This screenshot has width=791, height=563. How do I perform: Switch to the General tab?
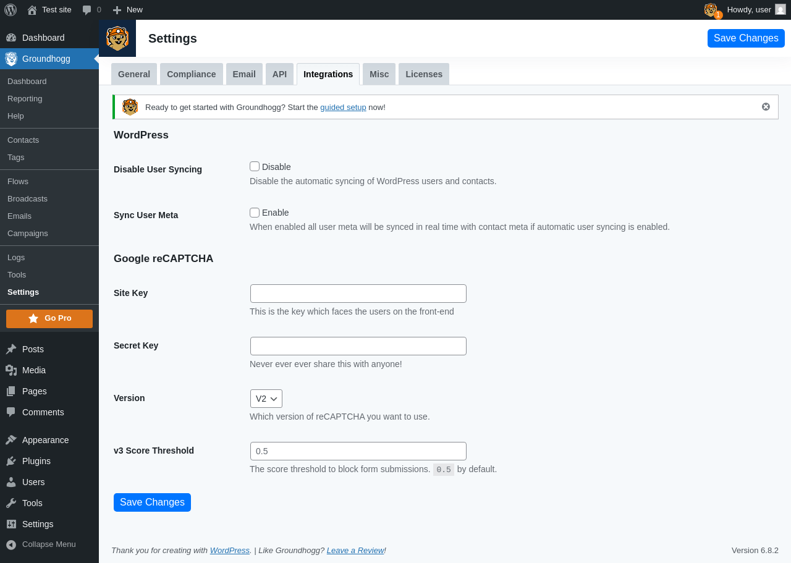click(x=134, y=74)
